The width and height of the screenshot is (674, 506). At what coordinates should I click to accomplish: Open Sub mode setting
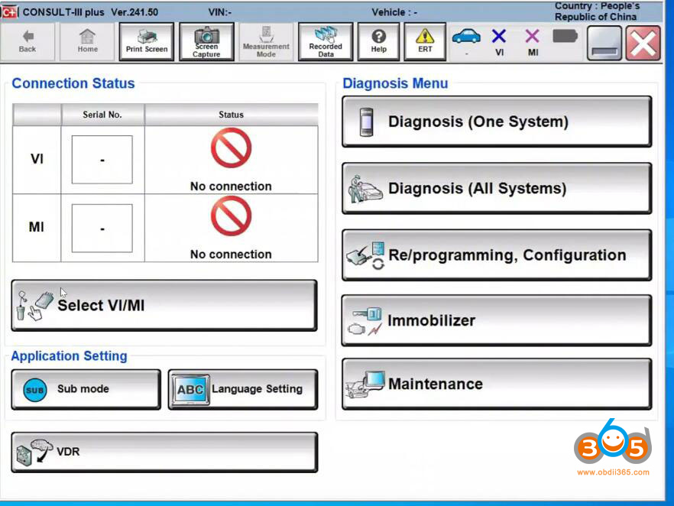(x=86, y=389)
